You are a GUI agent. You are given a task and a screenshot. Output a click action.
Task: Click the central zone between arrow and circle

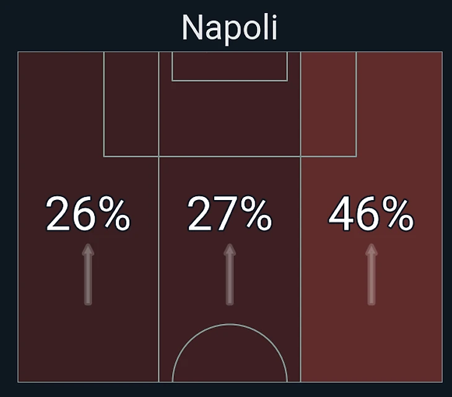click(230, 314)
